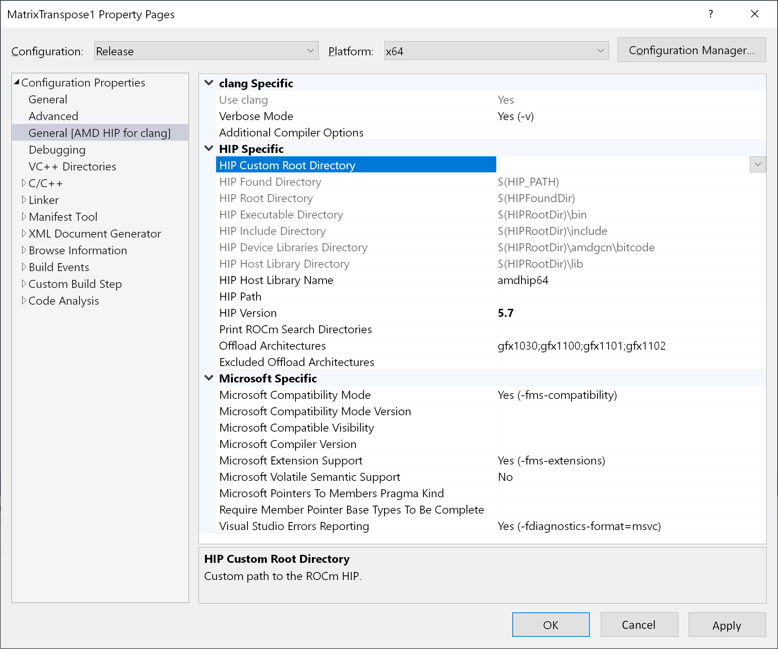The image size is (778, 649).
Task: Collapse the Configuration Properties root node
Action: pyautogui.click(x=17, y=82)
